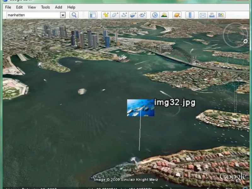Add a polygon using the toolbar icon

[x=115, y=15]
